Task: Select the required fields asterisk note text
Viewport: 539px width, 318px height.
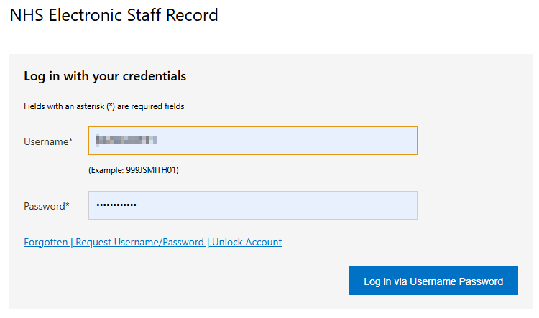Action: 103,106
